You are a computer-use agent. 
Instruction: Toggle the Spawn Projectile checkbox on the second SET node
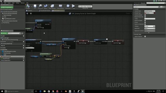[120, 43]
